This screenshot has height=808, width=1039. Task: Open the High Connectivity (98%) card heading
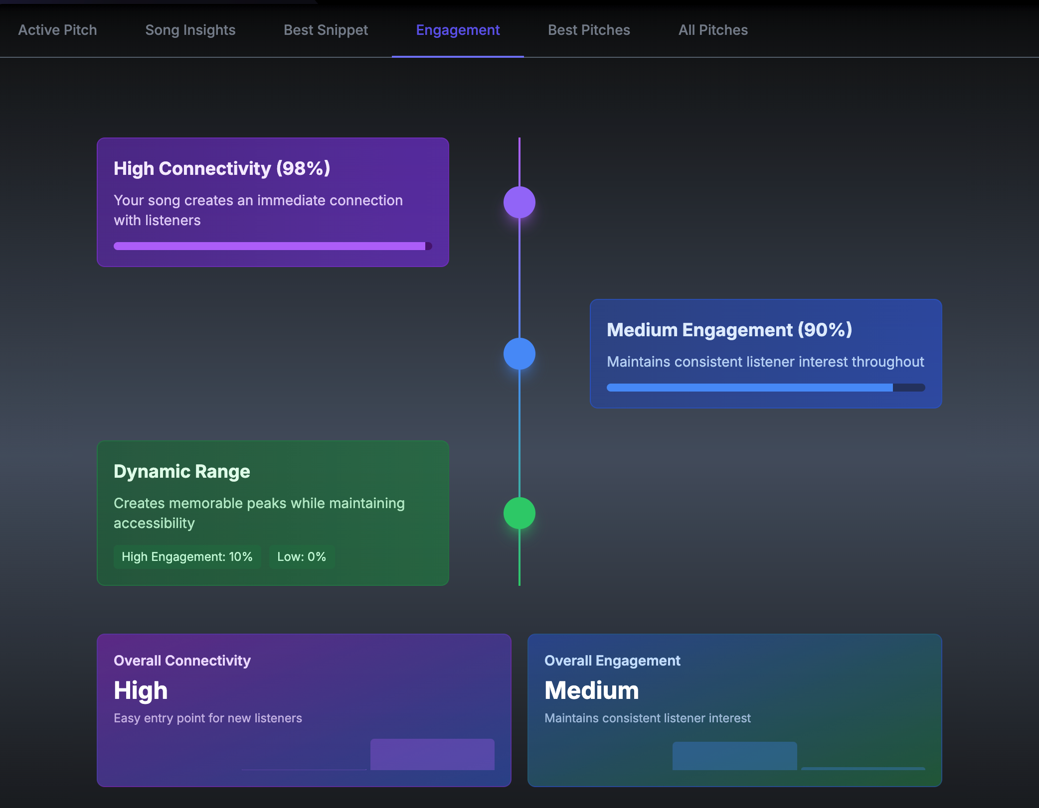pyautogui.click(x=222, y=168)
